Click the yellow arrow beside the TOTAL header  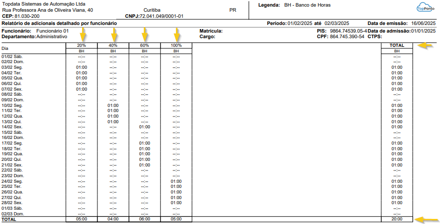pos(425,45)
